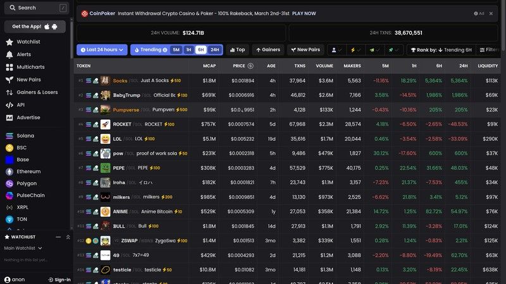This screenshot has width=506, height=284.
Task: Open the Pumpverse token row
Action: coord(287,110)
